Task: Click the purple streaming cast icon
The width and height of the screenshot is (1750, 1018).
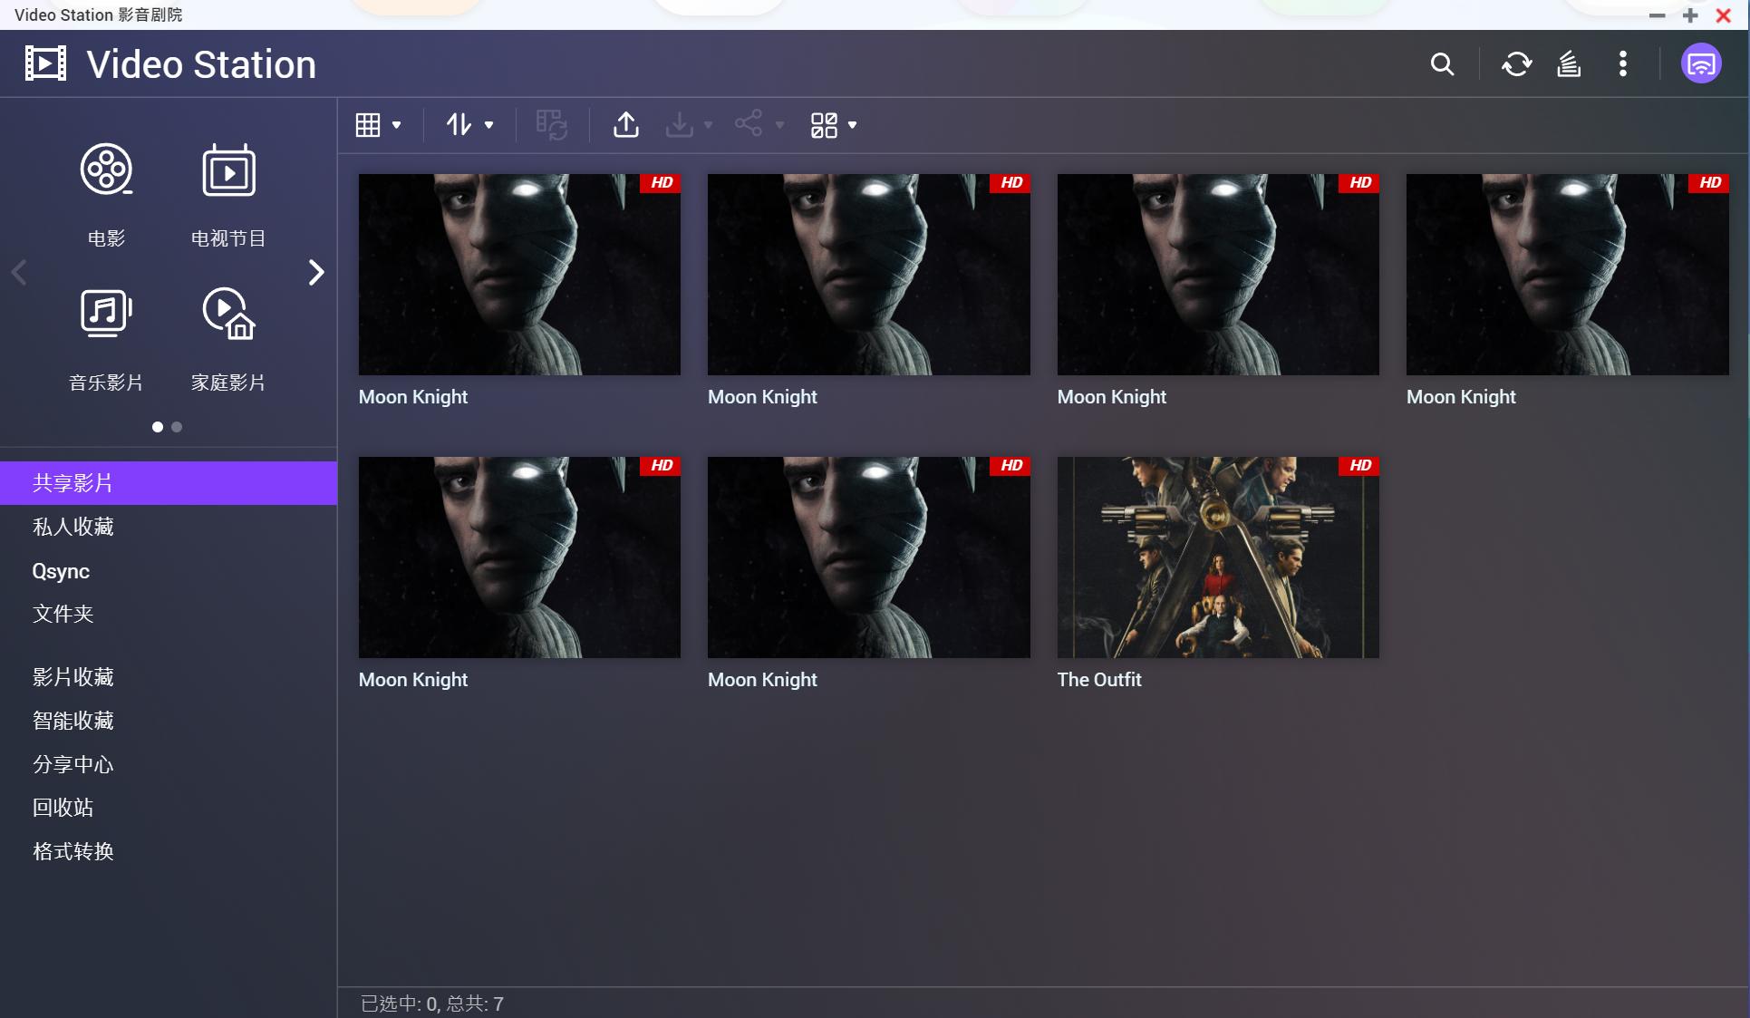Action: coord(1701,64)
